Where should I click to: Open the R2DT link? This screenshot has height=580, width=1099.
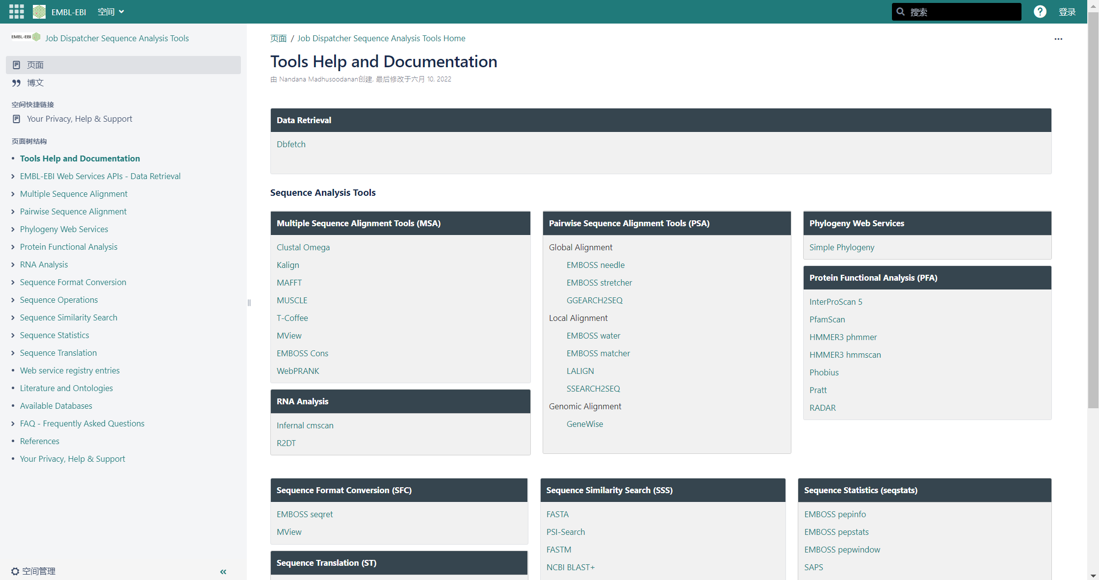287,443
